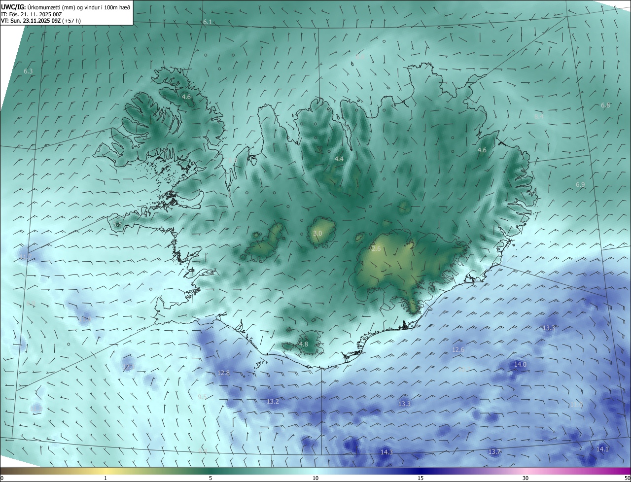Select the 50 tick label on the color scale

[x=627, y=478]
